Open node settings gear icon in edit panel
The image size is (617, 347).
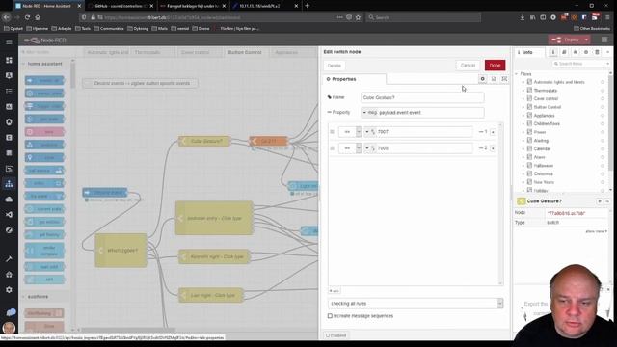pos(482,79)
